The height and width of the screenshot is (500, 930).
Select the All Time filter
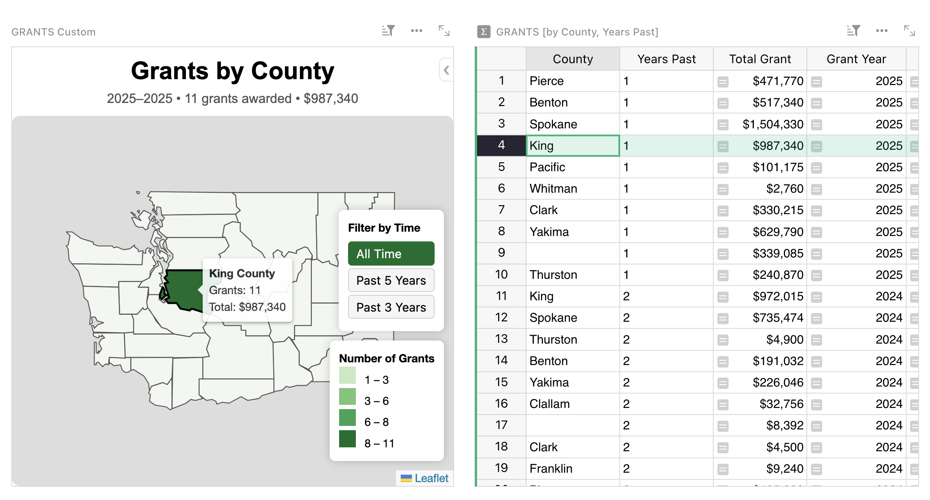(391, 254)
